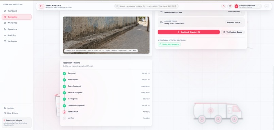274x130 pixels.
Task: Click the green check next to Reported
Action: click(64, 73)
